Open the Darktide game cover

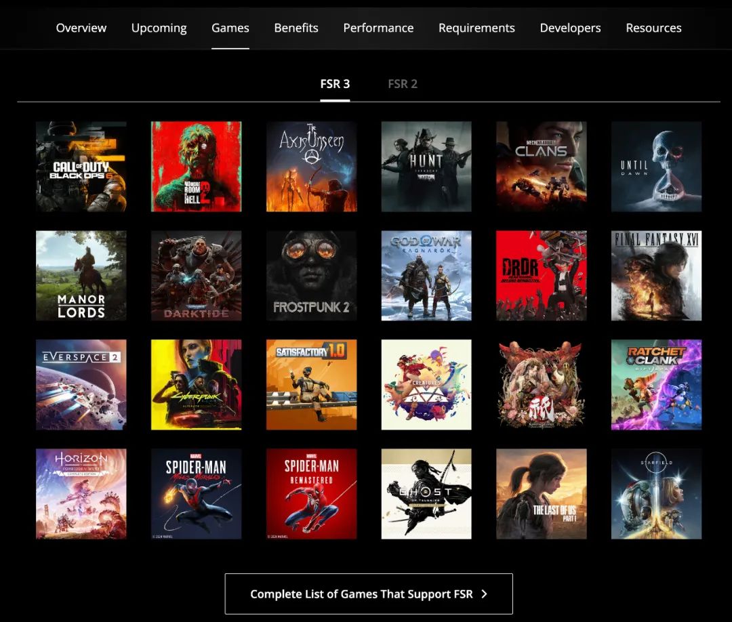(x=196, y=276)
